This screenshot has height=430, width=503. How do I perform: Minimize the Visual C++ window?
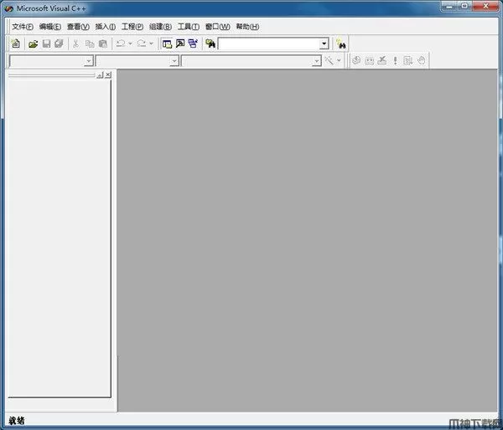click(x=449, y=6)
